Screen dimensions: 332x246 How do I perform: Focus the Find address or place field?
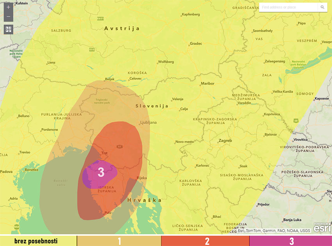pyautogui.click(x=289, y=7)
